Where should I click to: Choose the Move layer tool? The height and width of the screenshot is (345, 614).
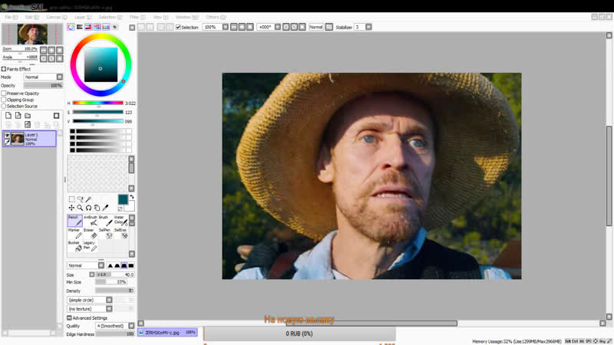(x=71, y=208)
